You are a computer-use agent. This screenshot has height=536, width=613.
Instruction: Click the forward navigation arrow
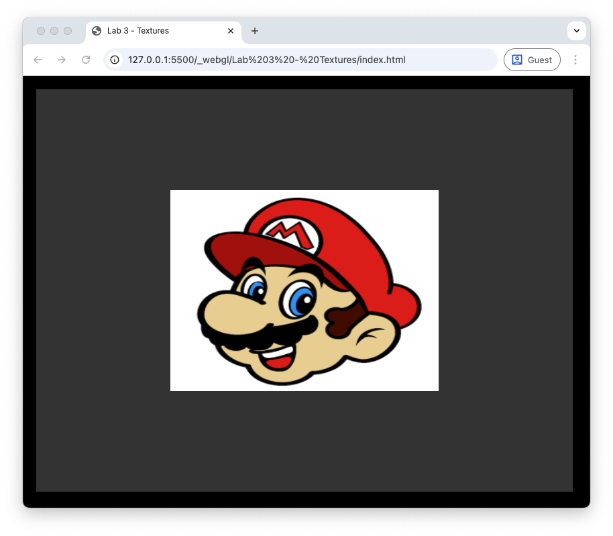point(62,60)
